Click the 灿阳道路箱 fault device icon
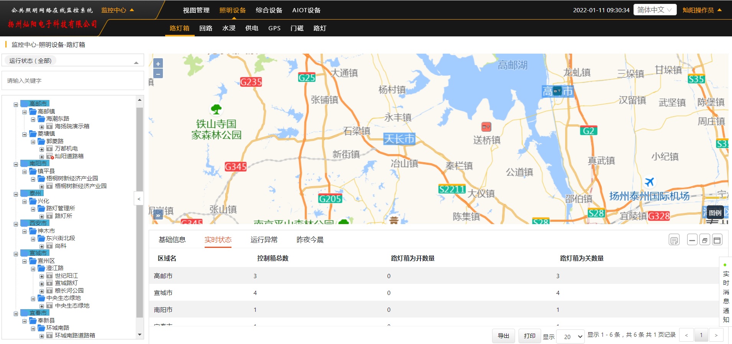Screen dimensions: 732x344 [50, 156]
